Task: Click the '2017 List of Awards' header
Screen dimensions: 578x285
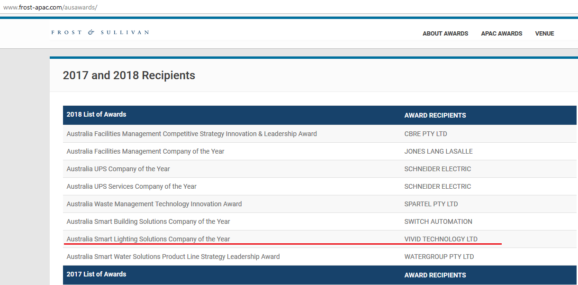Action: click(96, 274)
